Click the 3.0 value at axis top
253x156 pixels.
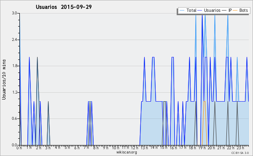[x=14, y=13]
